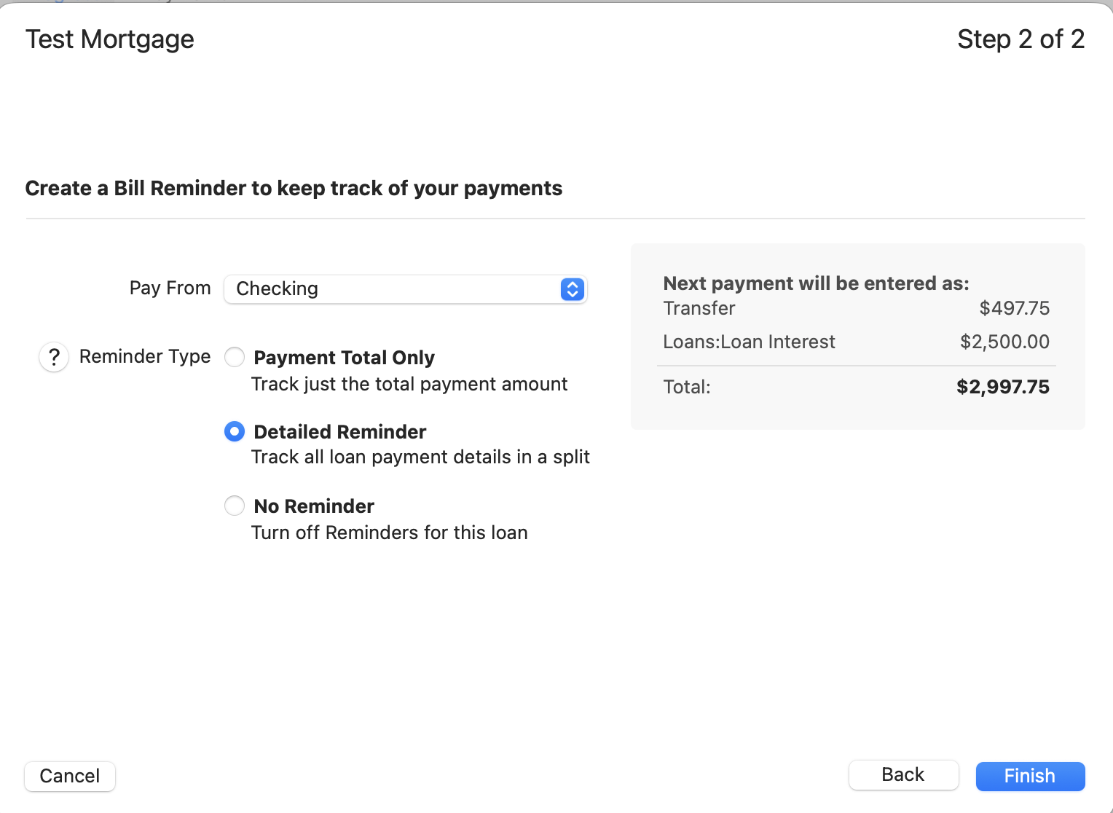This screenshot has height=813, width=1113.
Task: Click Finish to complete the loan setup
Action: (x=1030, y=776)
